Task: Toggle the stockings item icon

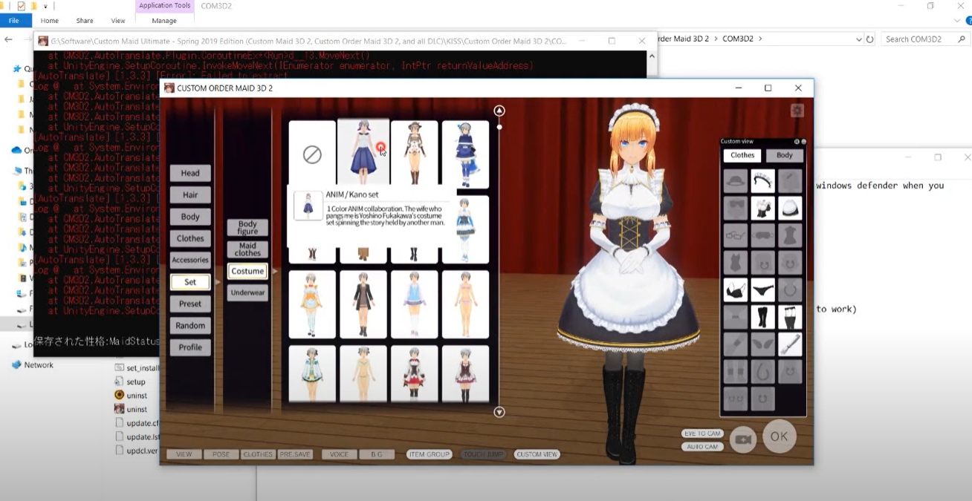Action: pos(791,318)
